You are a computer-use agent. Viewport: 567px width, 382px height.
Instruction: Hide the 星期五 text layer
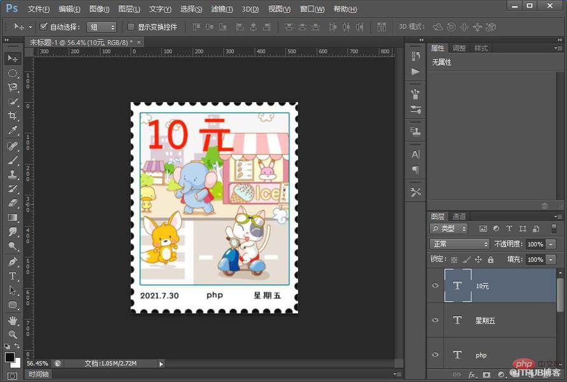tap(435, 320)
